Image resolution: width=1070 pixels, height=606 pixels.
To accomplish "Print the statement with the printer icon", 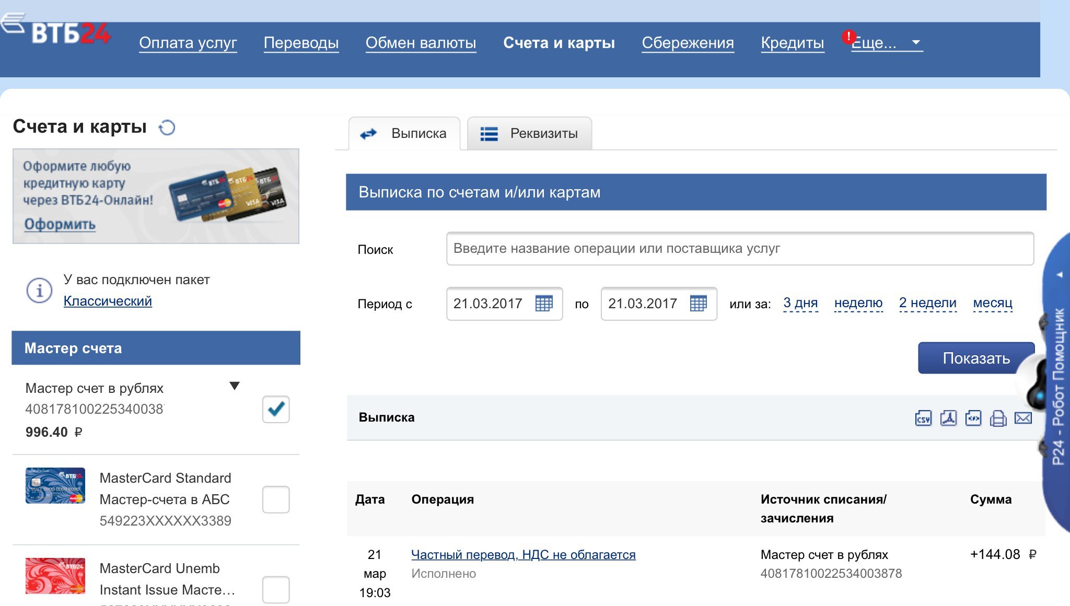I will click(998, 418).
